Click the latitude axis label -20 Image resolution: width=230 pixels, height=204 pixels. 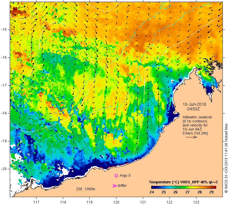(x=3, y=169)
